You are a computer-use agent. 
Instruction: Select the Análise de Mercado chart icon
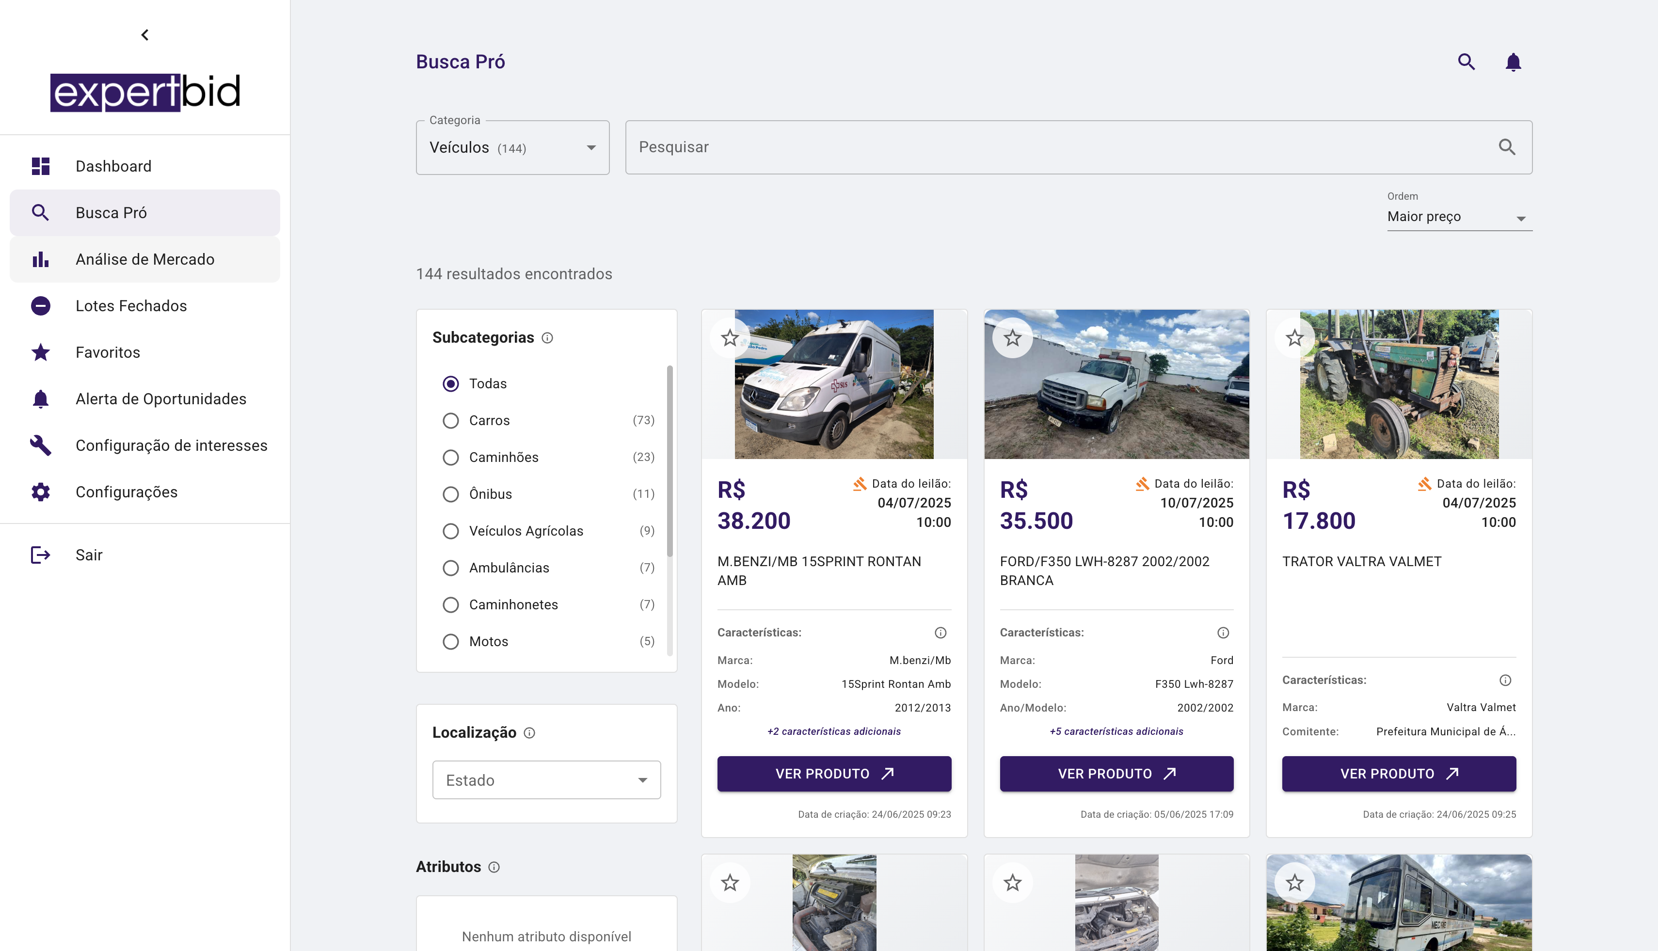tap(41, 259)
